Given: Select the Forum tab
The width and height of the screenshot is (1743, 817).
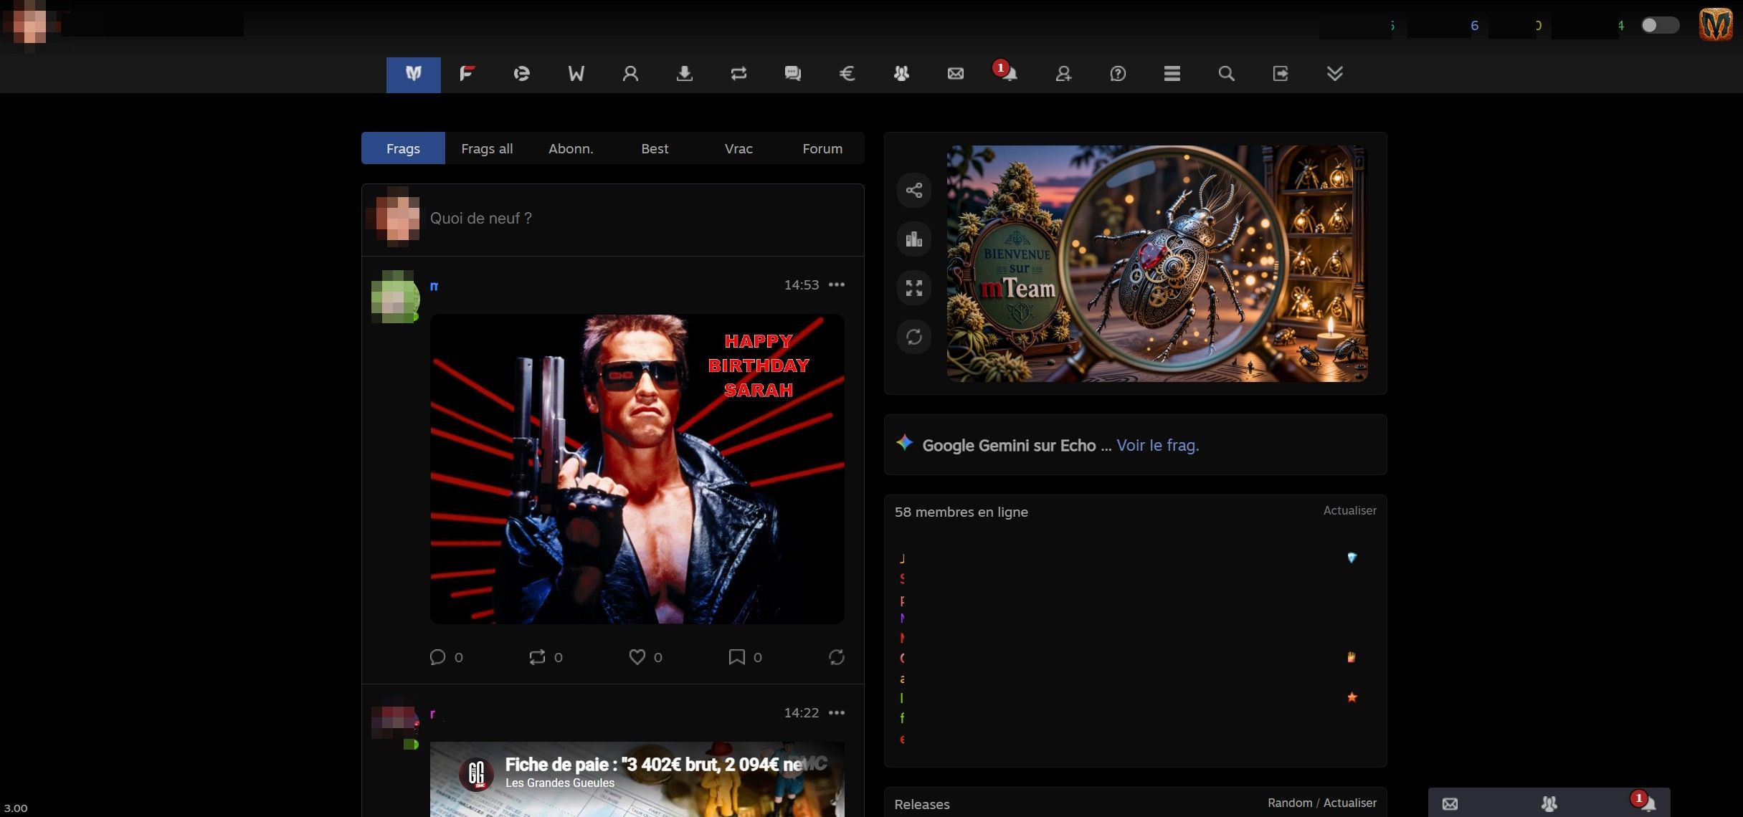Looking at the screenshot, I should 822,148.
